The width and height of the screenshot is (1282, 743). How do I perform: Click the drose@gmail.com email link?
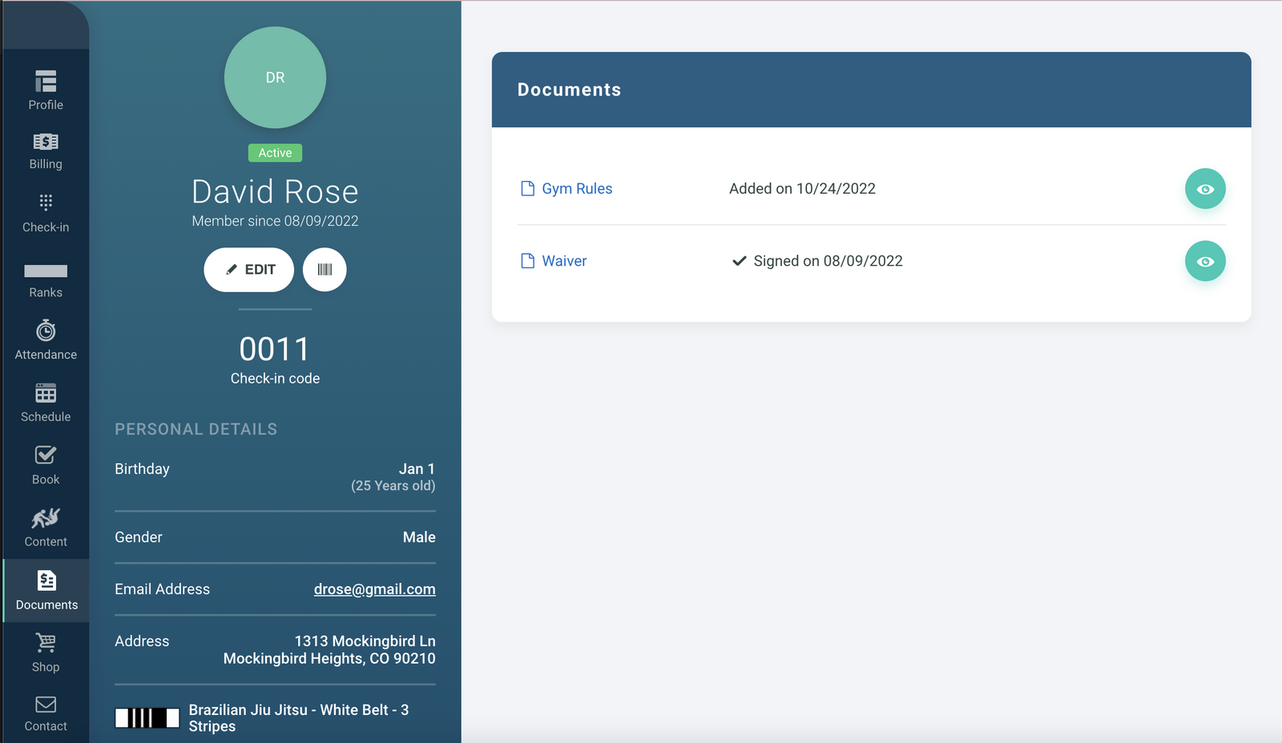click(375, 589)
